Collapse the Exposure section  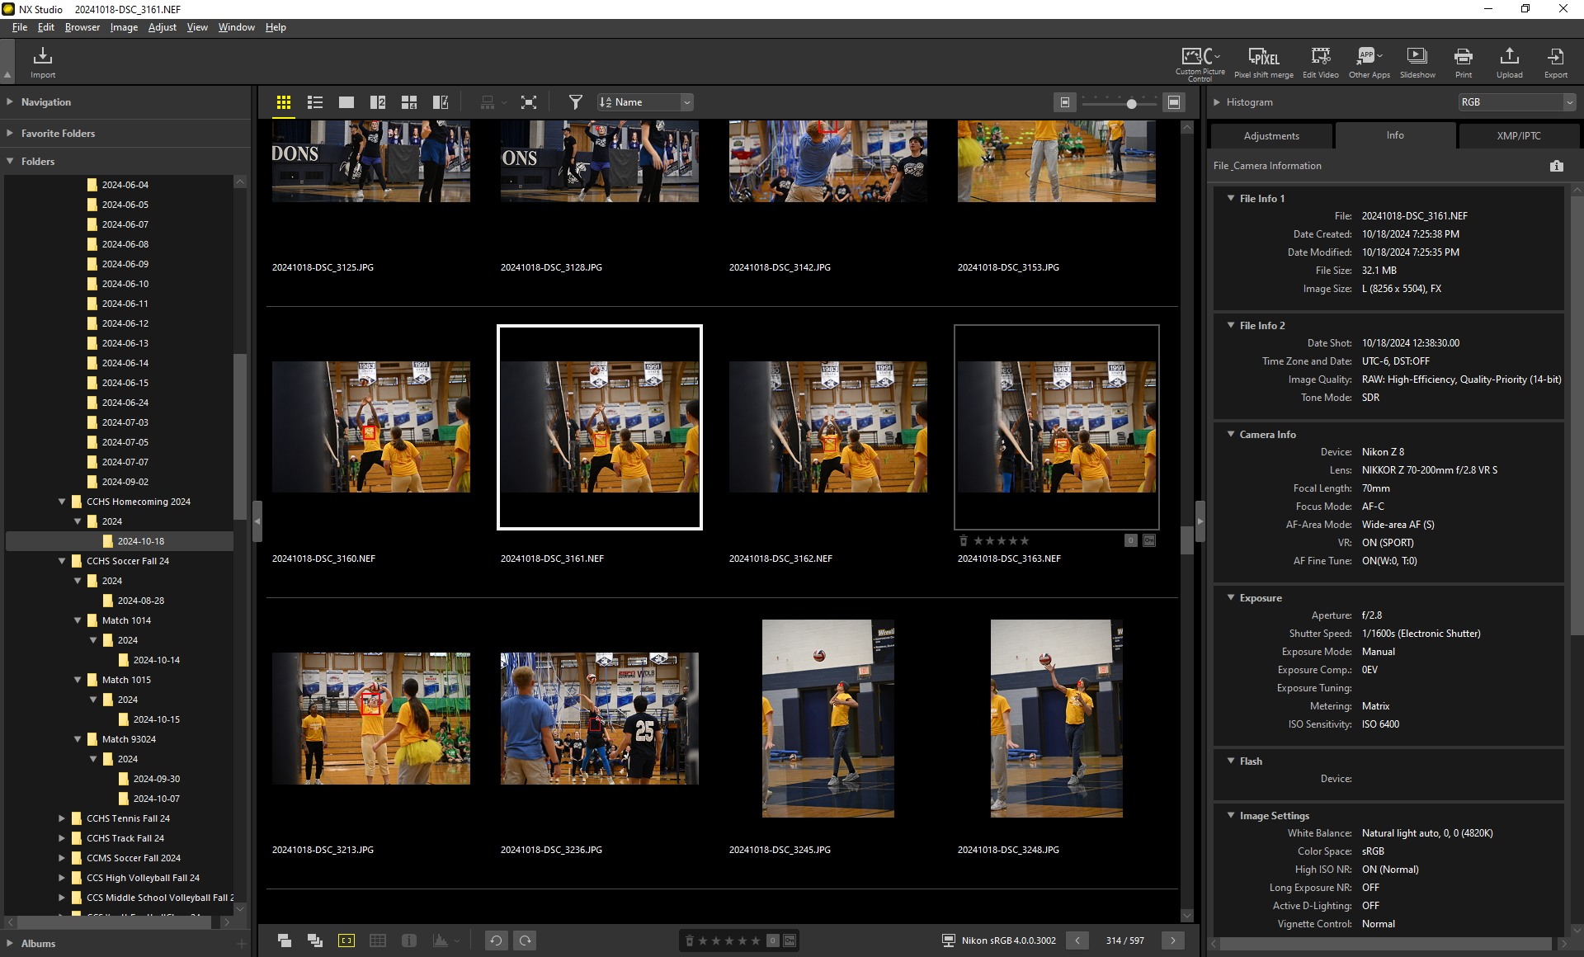[x=1231, y=597]
